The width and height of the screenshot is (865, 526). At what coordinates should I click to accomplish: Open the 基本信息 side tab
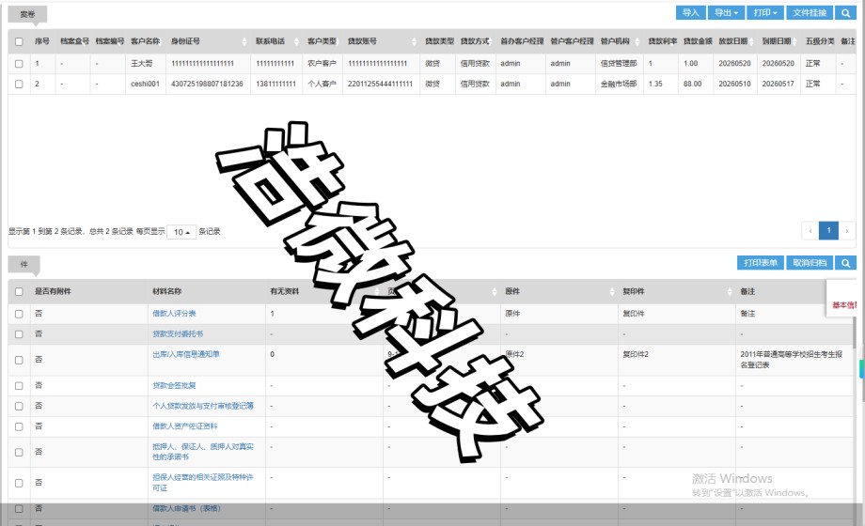844,305
